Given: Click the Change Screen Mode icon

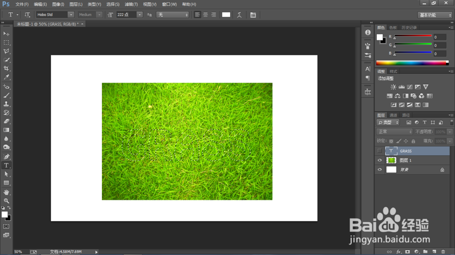Looking at the screenshot, I should [x=6, y=235].
